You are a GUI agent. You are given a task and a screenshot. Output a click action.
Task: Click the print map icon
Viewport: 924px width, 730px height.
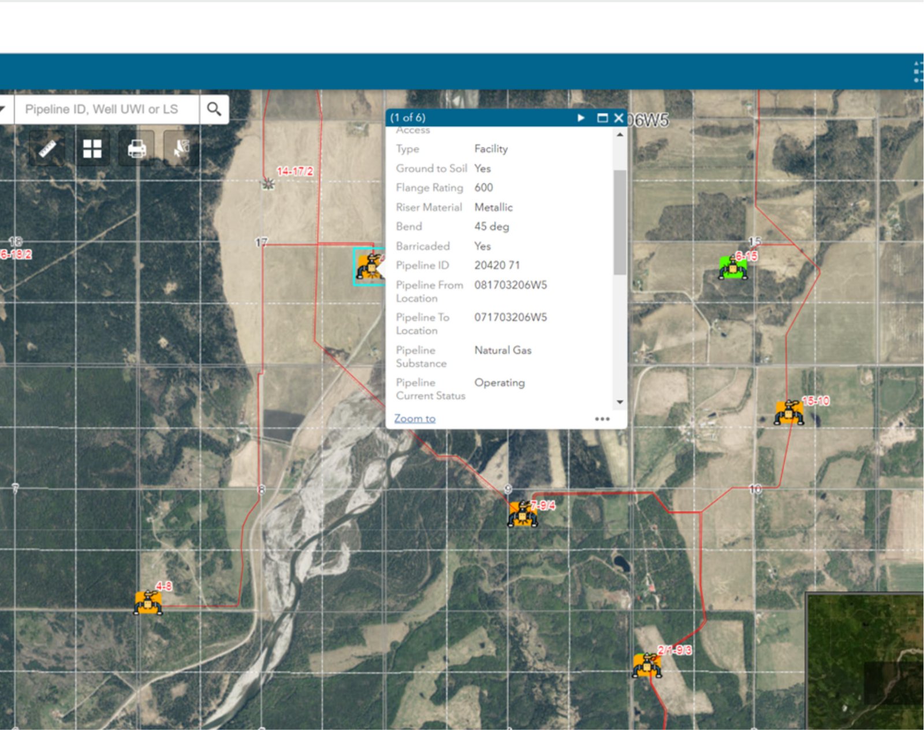click(x=136, y=148)
